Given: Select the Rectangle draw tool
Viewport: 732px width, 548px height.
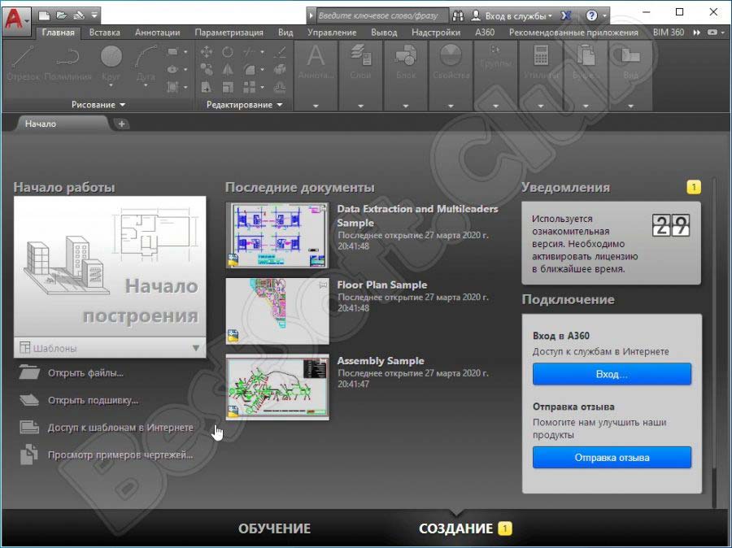Looking at the screenshot, I should coord(172,52).
